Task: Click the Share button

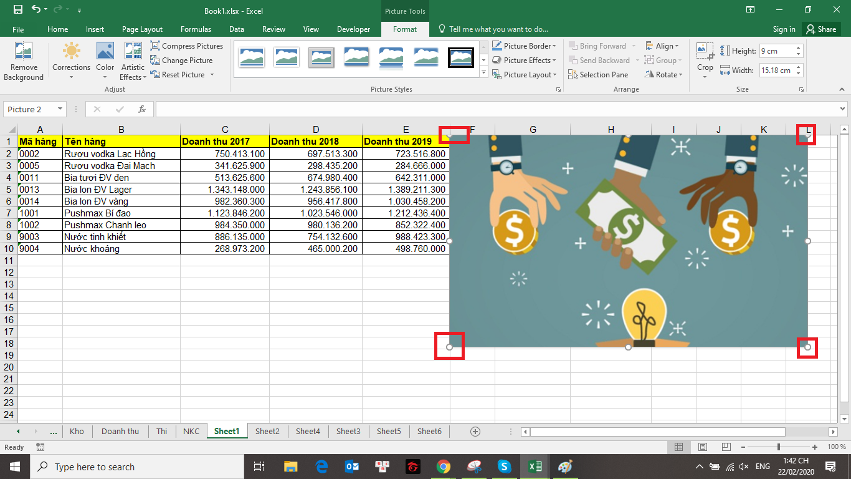Action: click(x=820, y=29)
